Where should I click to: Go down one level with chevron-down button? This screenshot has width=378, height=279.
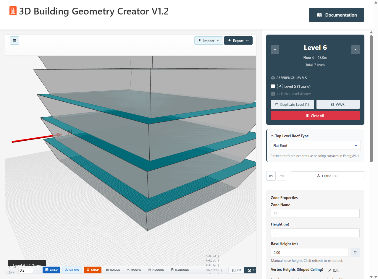[275, 50]
